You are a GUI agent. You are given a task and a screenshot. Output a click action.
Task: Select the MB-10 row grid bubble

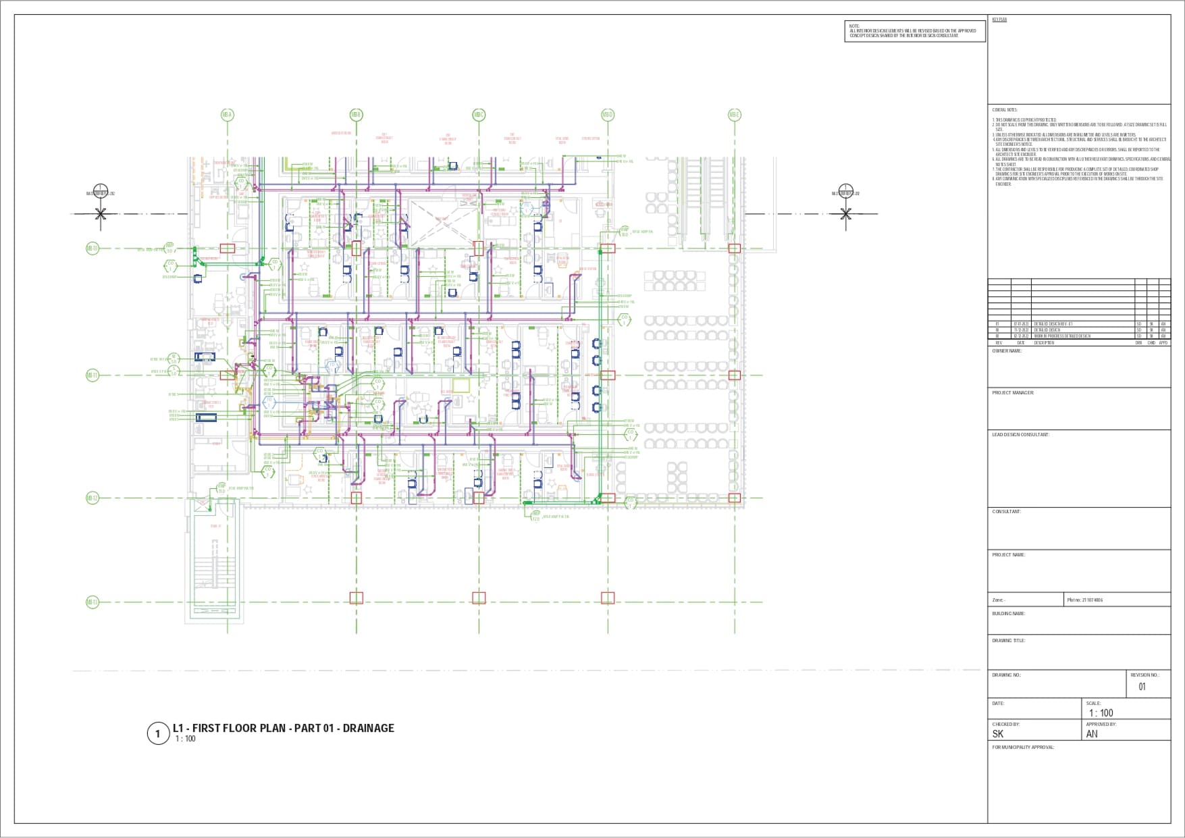point(93,248)
